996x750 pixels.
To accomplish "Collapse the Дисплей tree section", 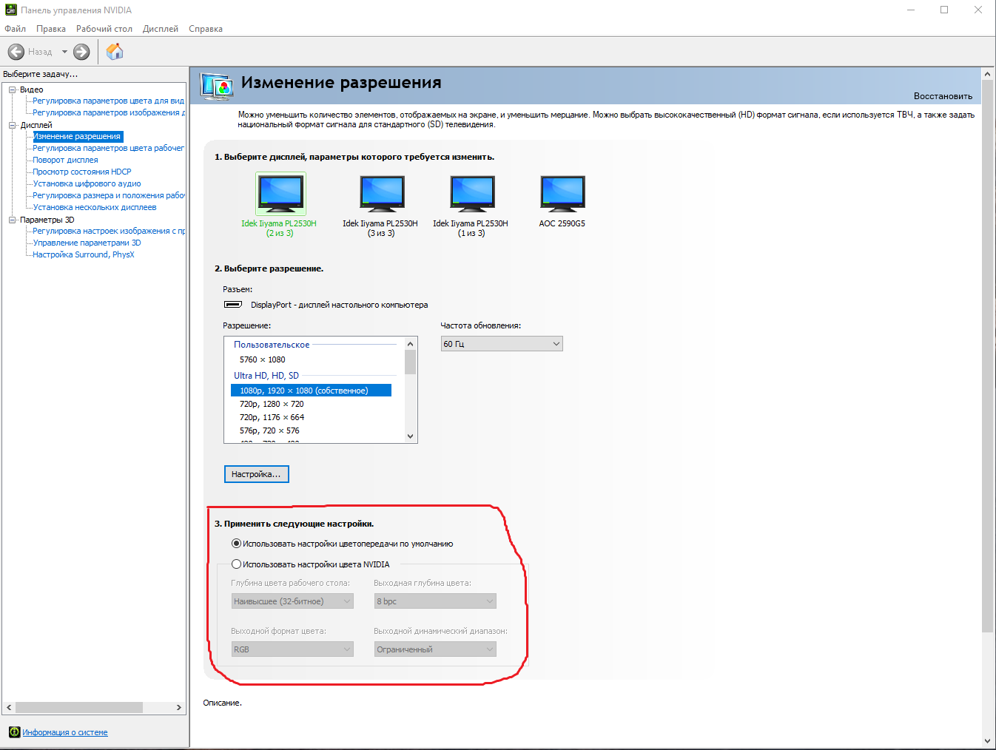I will point(12,124).
